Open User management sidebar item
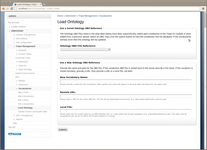 coord(24,115)
